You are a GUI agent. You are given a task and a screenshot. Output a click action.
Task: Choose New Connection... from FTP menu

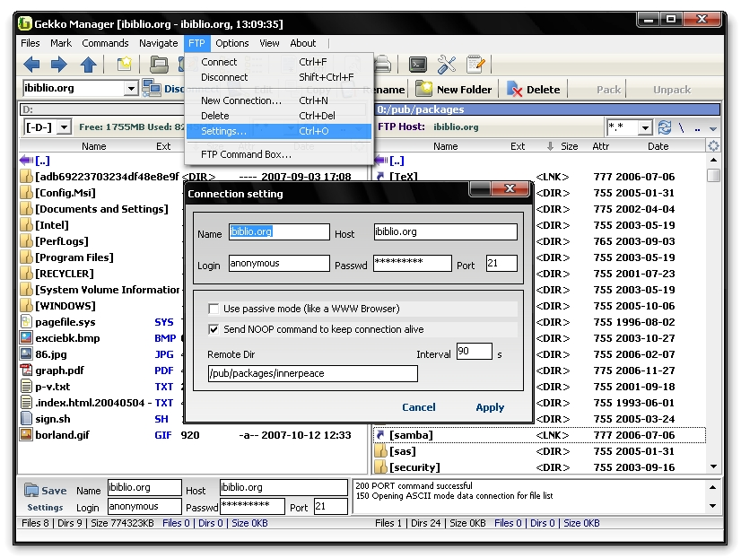click(x=279, y=100)
